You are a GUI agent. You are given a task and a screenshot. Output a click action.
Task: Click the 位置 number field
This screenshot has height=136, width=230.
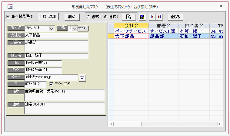click(x=70, y=28)
